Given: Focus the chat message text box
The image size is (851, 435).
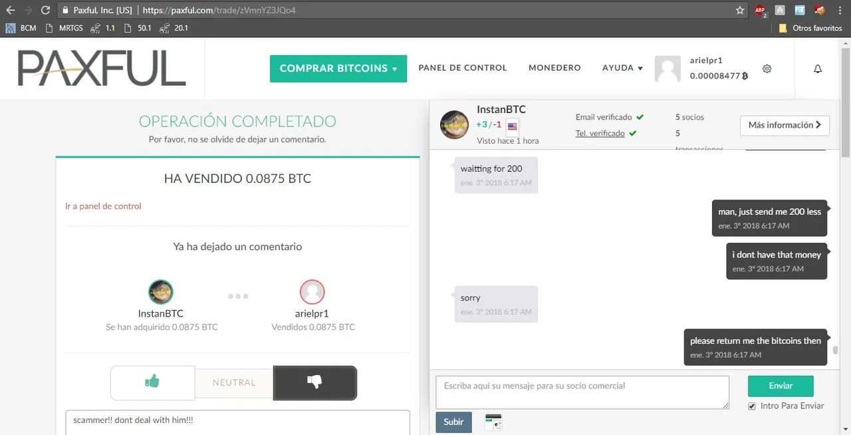Looking at the screenshot, I should (x=582, y=392).
